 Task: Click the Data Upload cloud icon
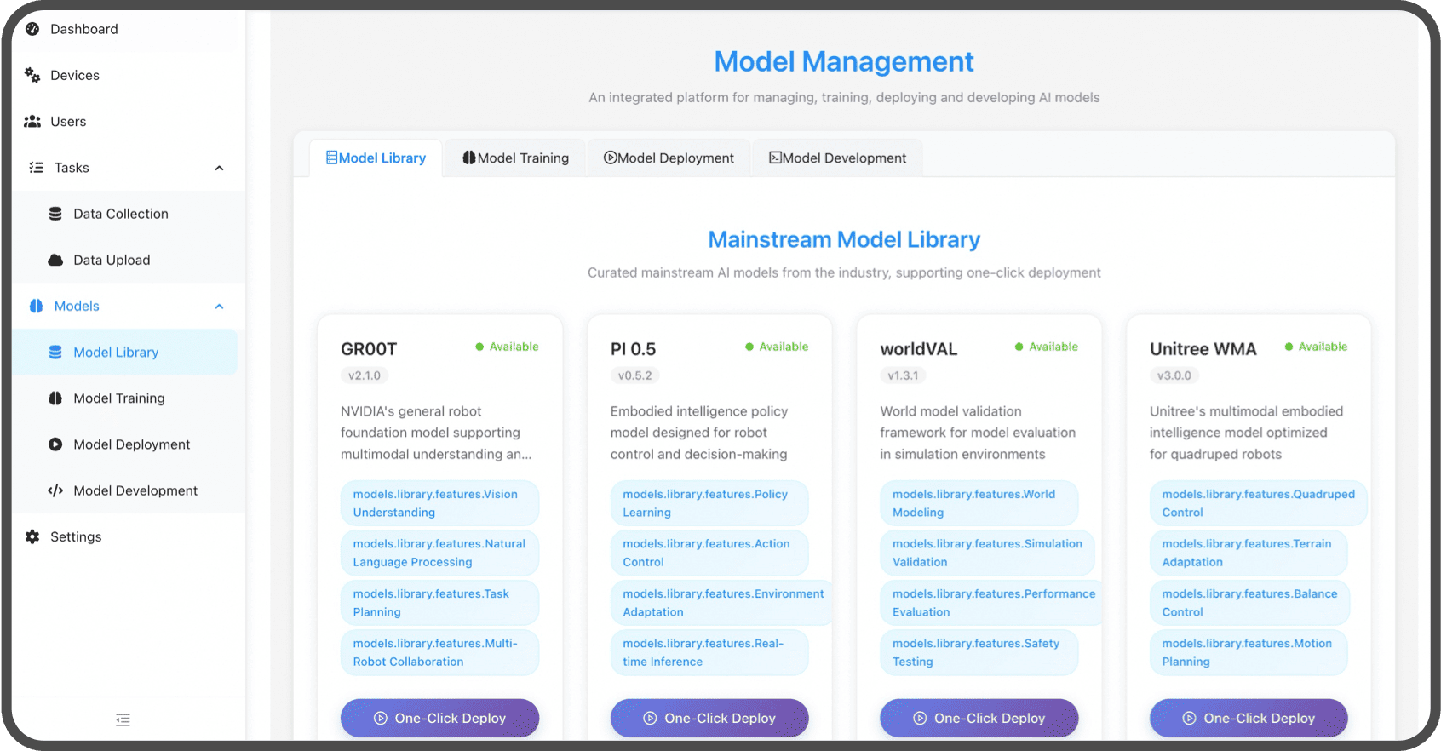click(55, 261)
